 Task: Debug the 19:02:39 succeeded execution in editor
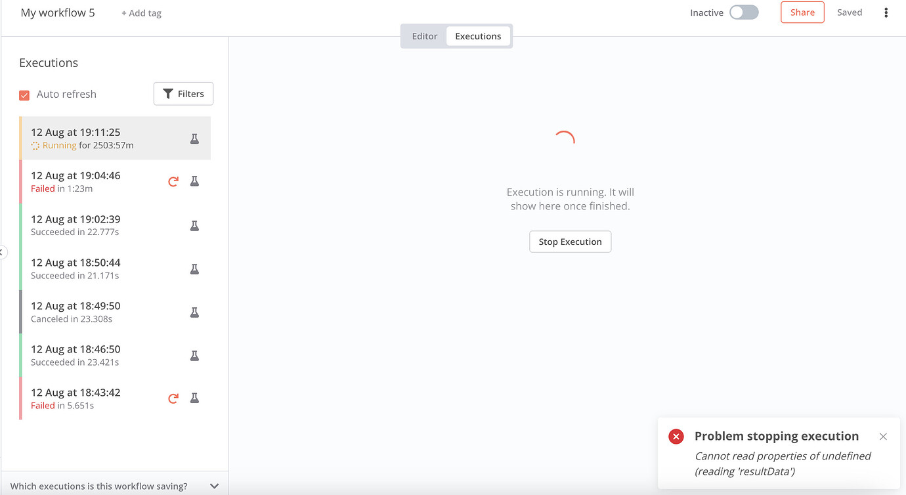pos(194,225)
